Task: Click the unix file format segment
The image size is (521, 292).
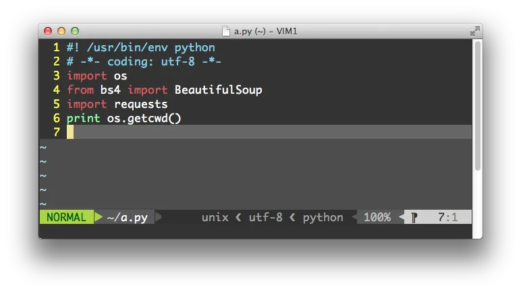Action: (x=215, y=217)
